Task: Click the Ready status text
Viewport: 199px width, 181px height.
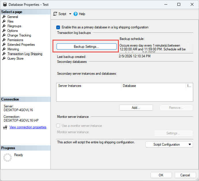Action: 18,155
